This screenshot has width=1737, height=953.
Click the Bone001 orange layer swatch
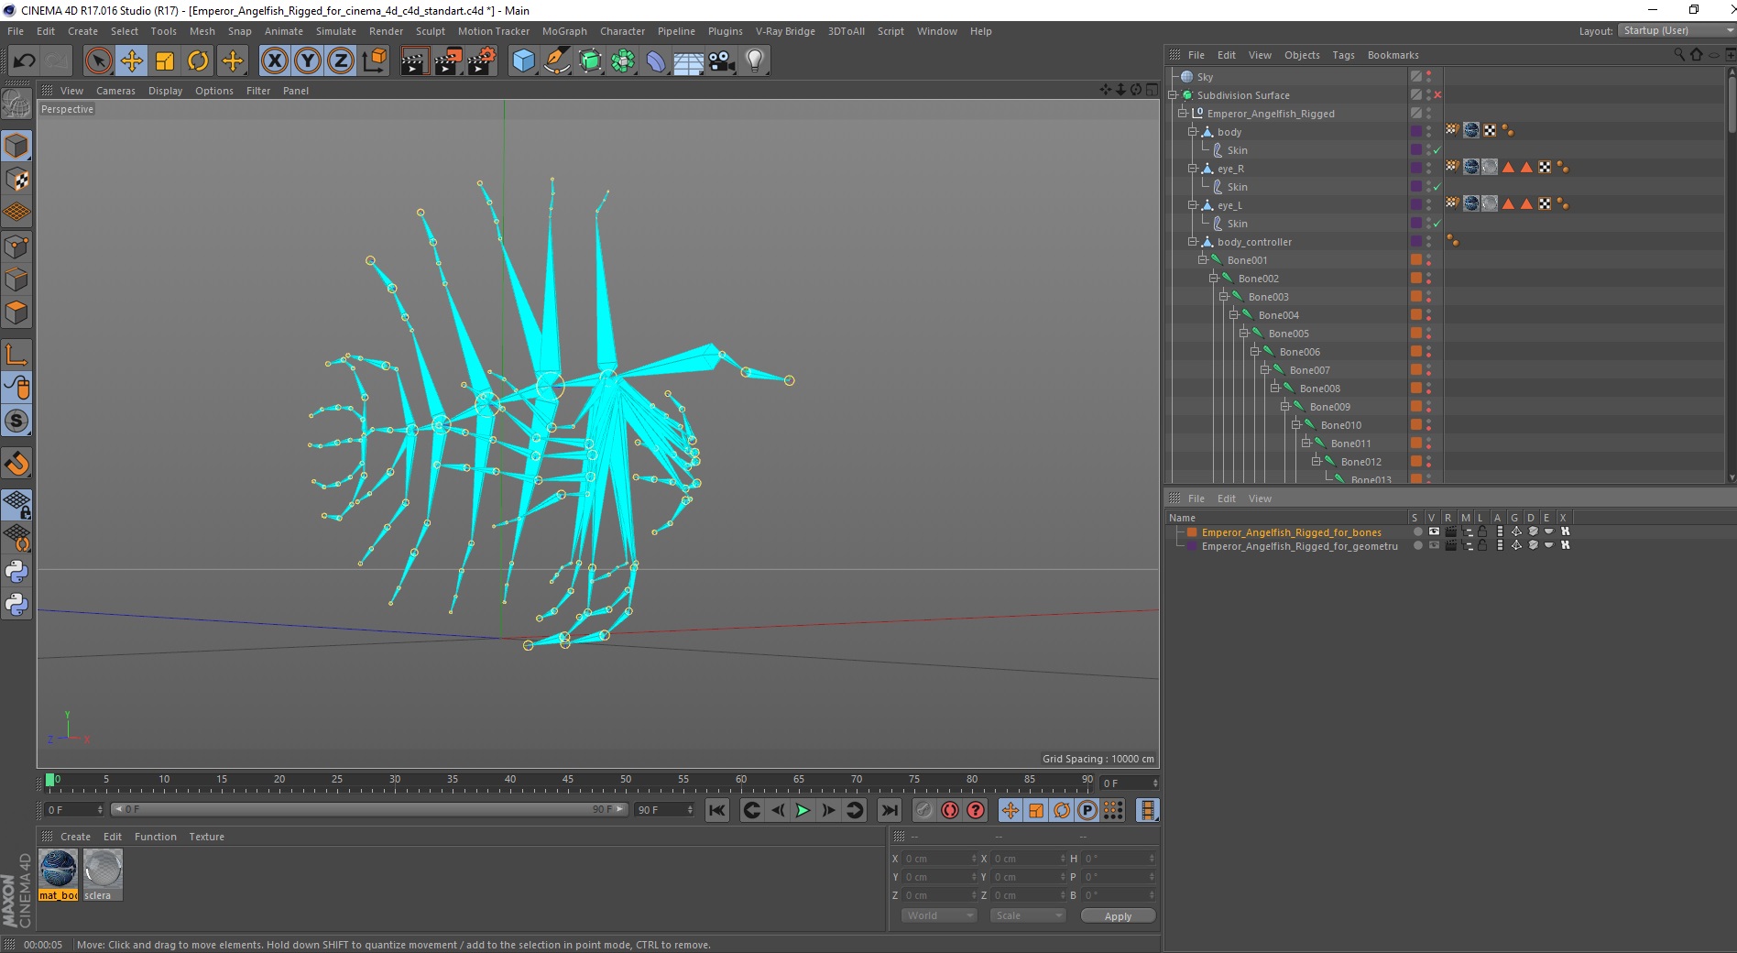tap(1415, 260)
